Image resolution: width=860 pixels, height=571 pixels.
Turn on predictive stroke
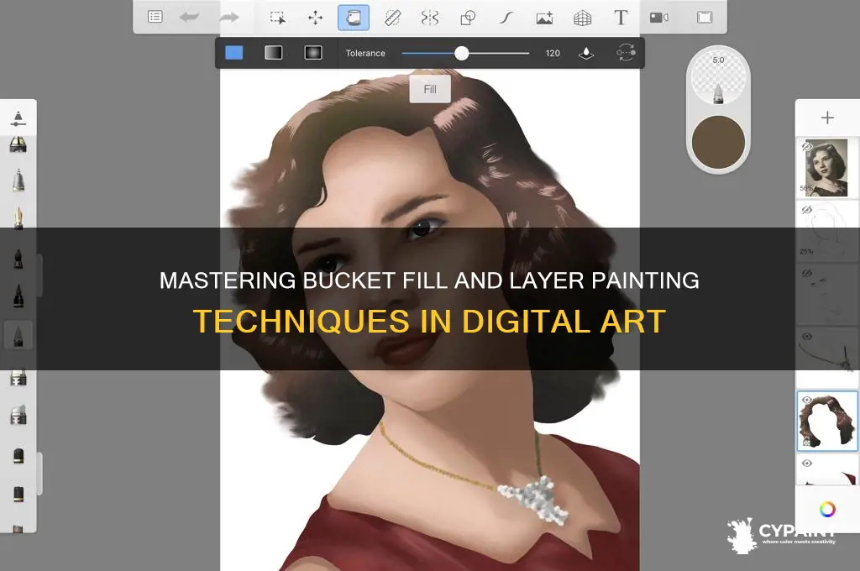point(506,18)
